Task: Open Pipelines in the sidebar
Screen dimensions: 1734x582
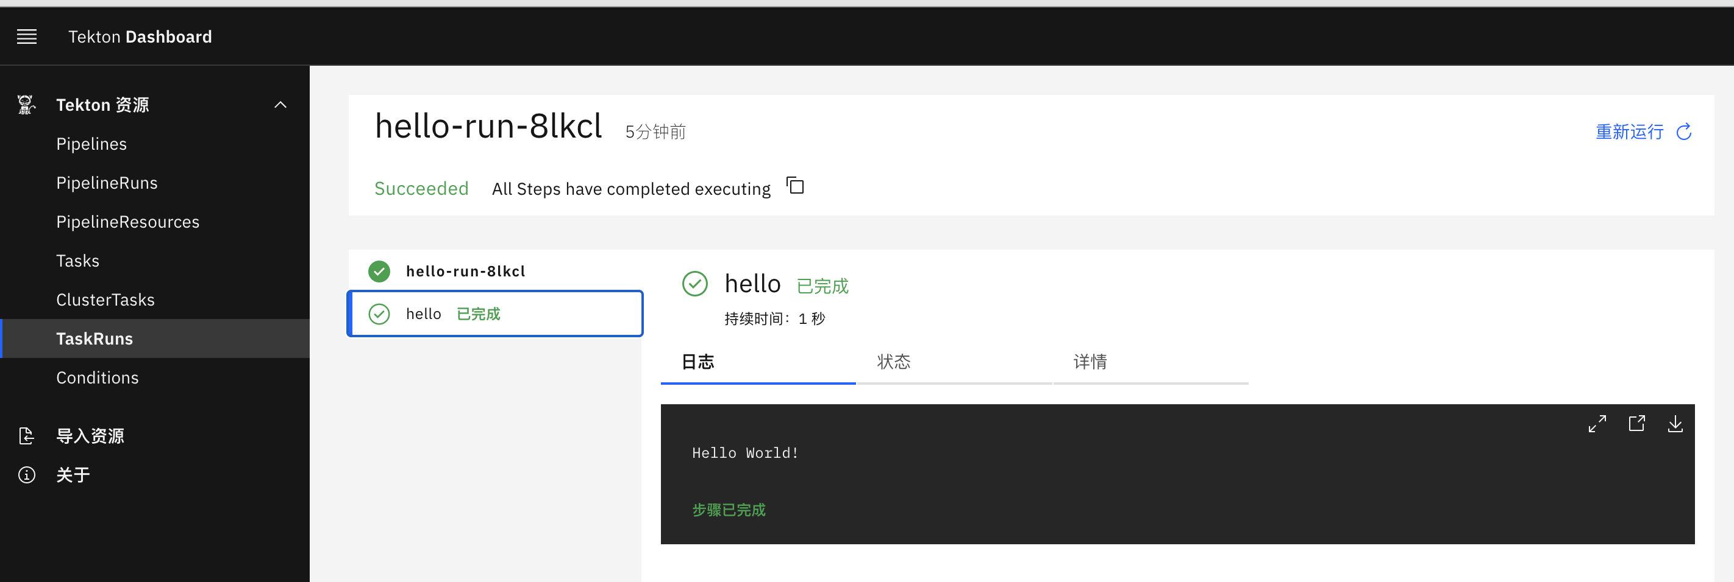Action: [155, 144]
